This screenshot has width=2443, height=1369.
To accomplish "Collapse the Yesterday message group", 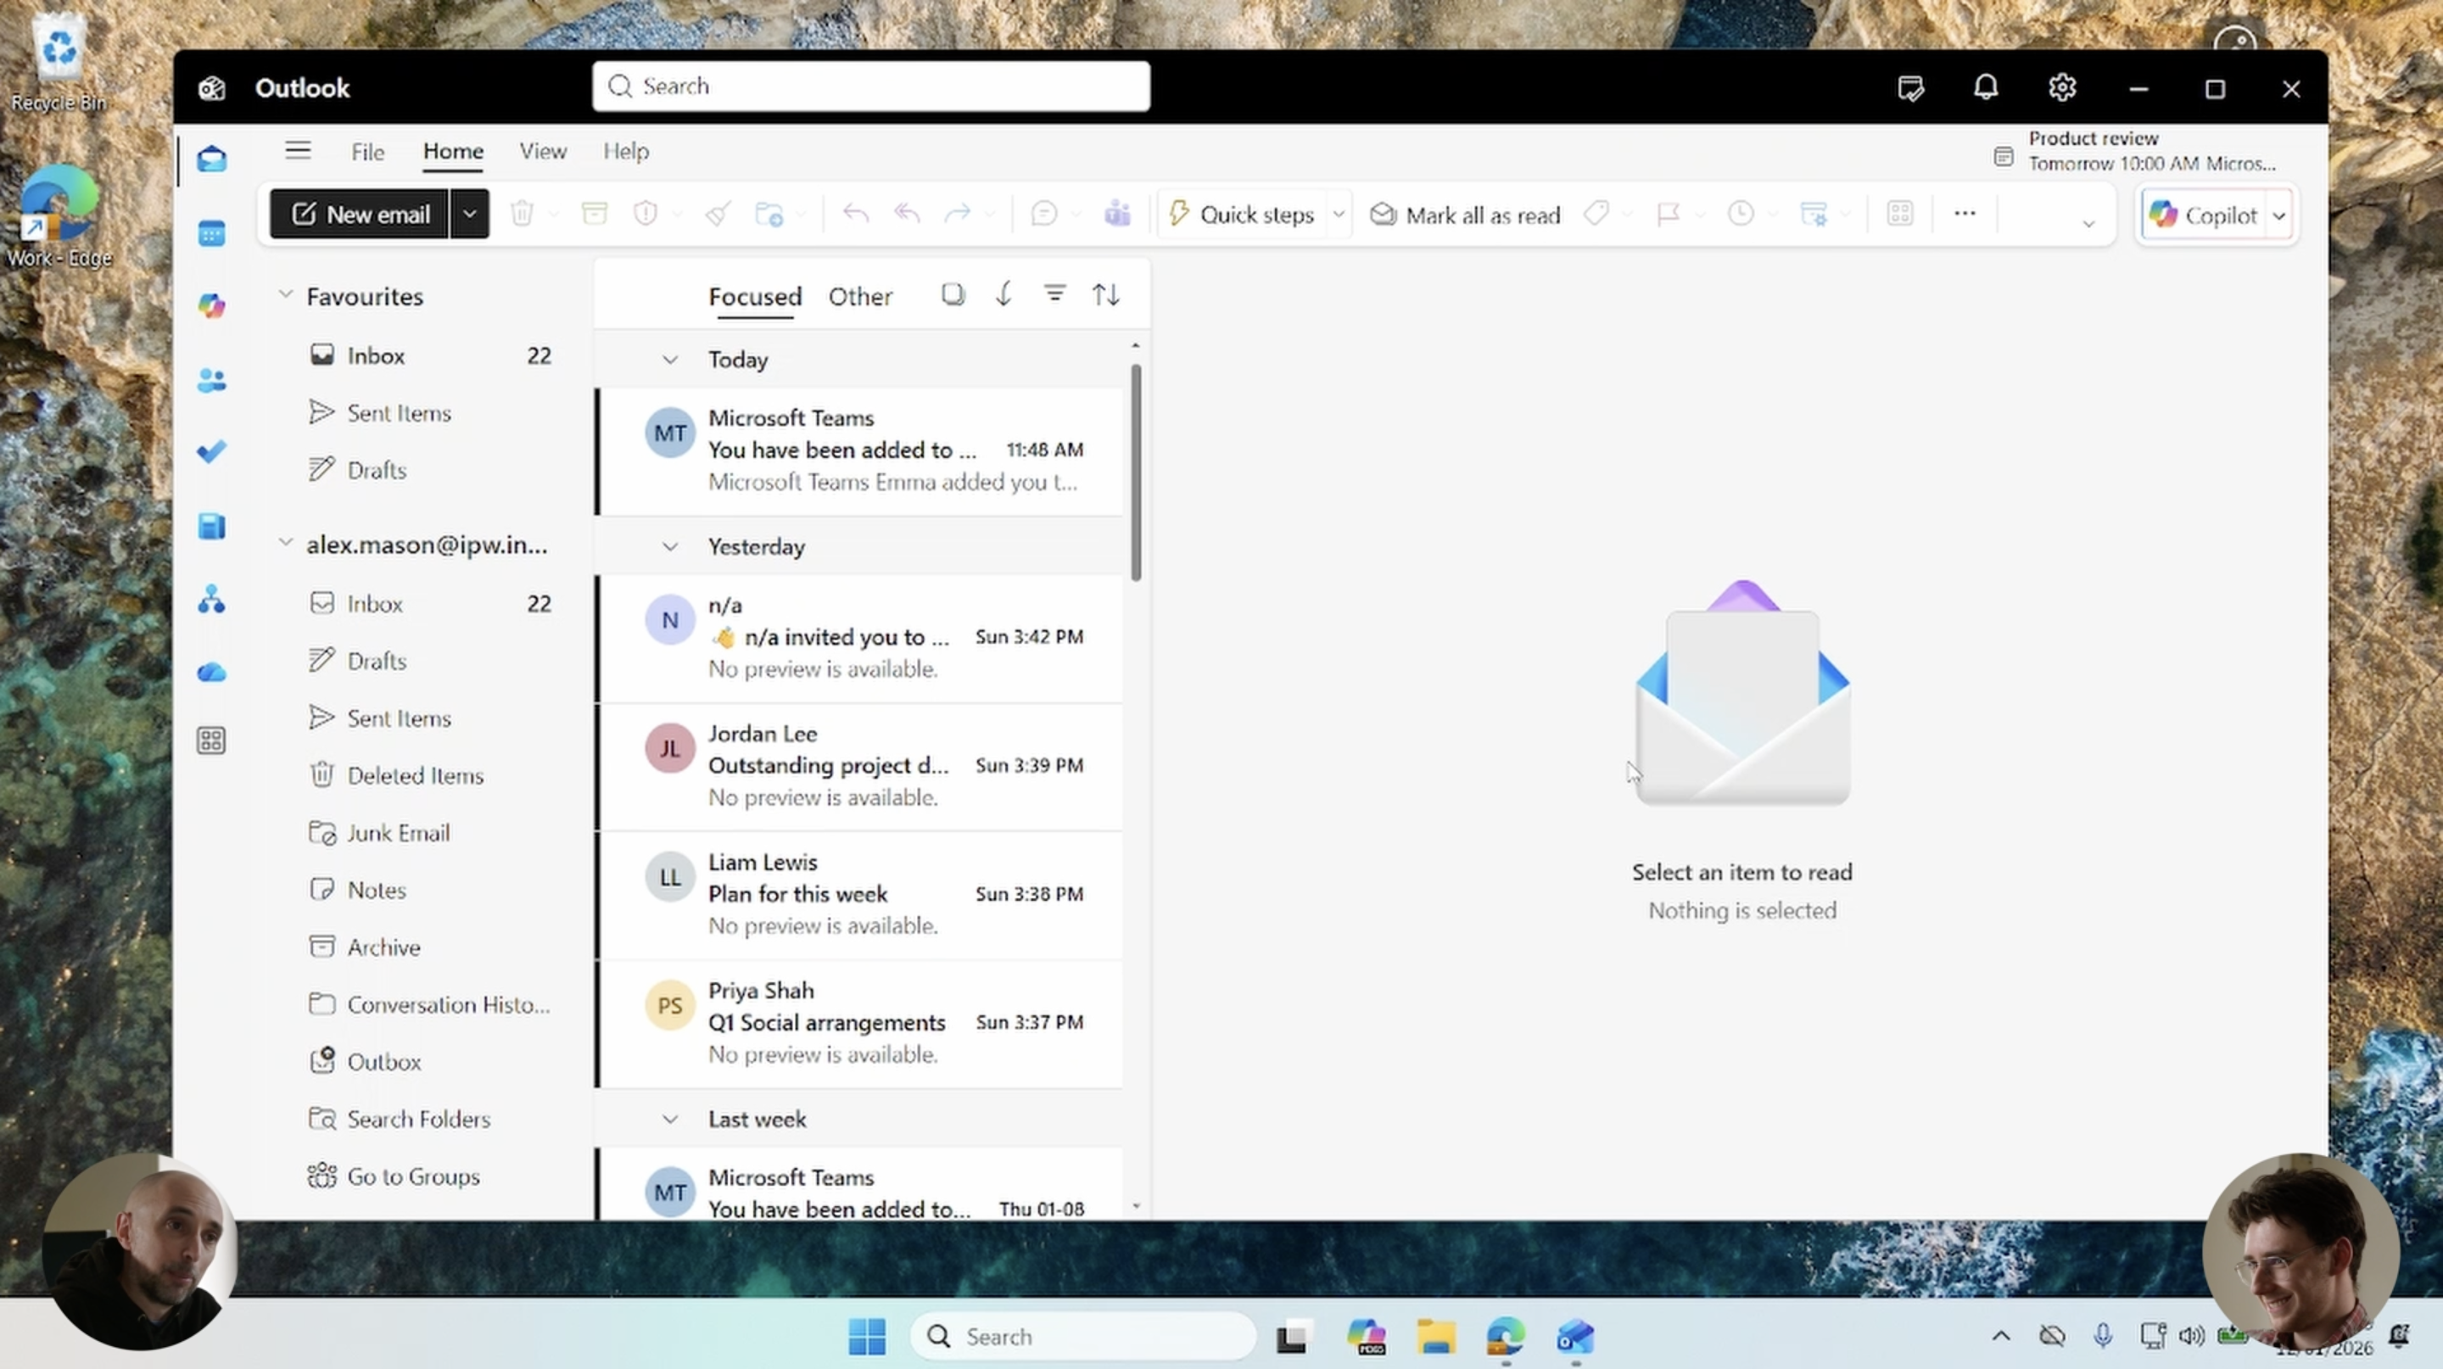I will (669, 547).
